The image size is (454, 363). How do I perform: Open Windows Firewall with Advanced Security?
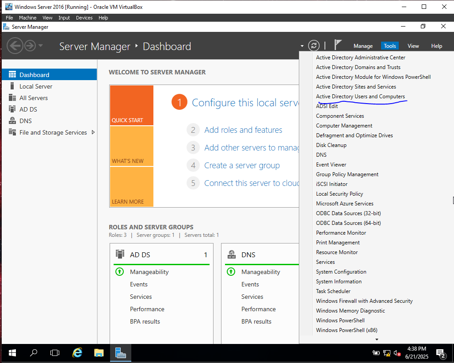(x=364, y=301)
